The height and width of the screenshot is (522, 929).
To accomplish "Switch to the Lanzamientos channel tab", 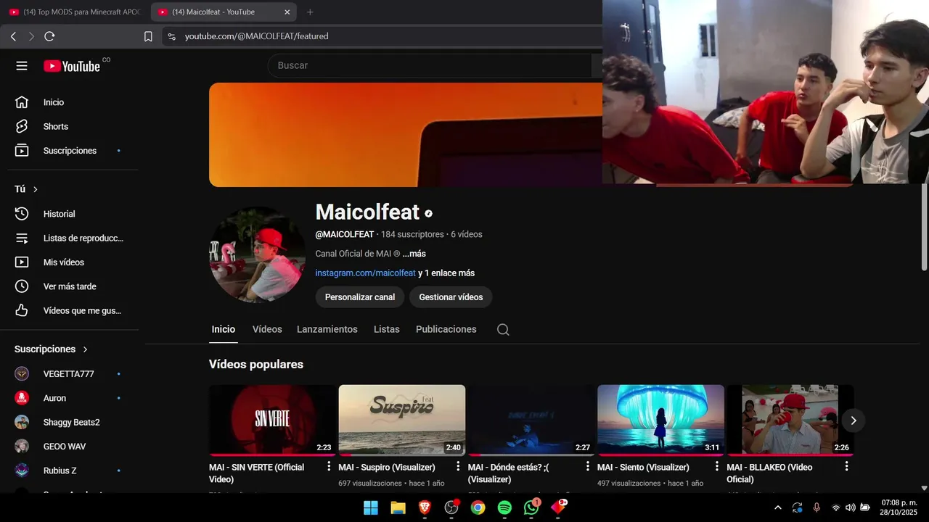I will point(327,329).
